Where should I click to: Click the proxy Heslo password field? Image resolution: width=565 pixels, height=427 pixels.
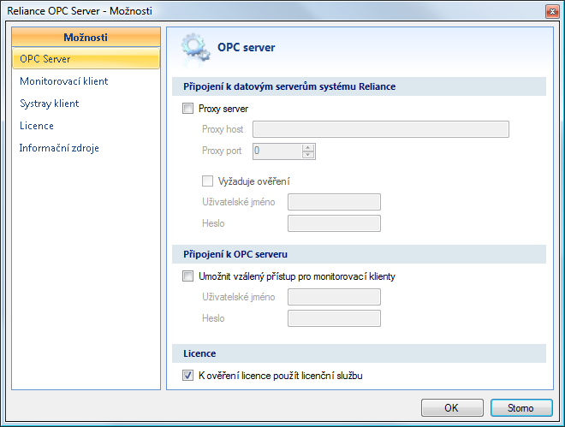(x=334, y=223)
